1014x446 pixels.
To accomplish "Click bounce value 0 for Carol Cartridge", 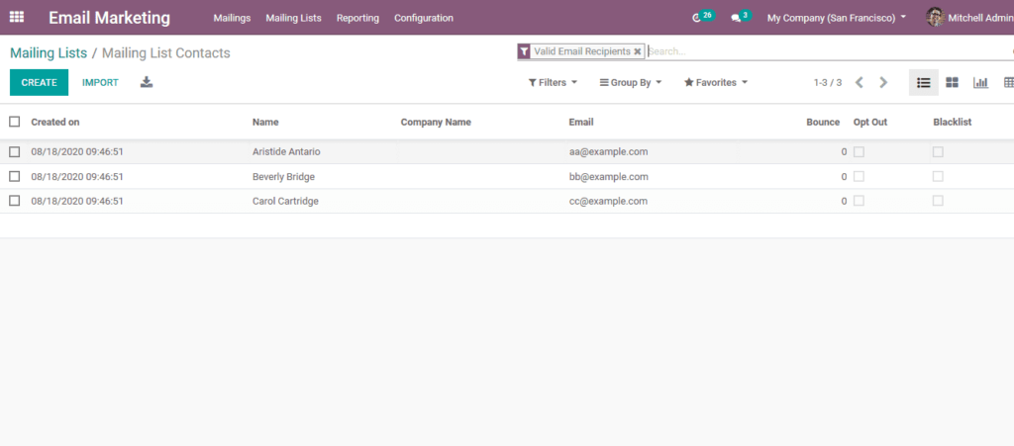I will tap(844, 201).
